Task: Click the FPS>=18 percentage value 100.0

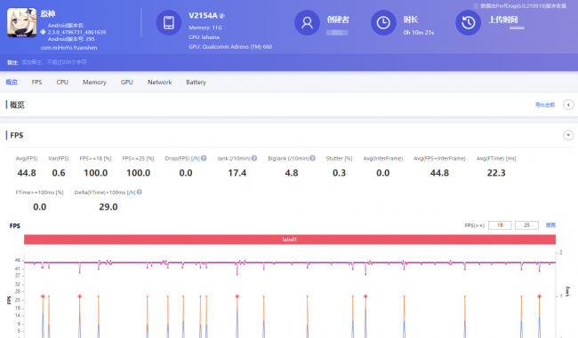Action: point(95,173)
